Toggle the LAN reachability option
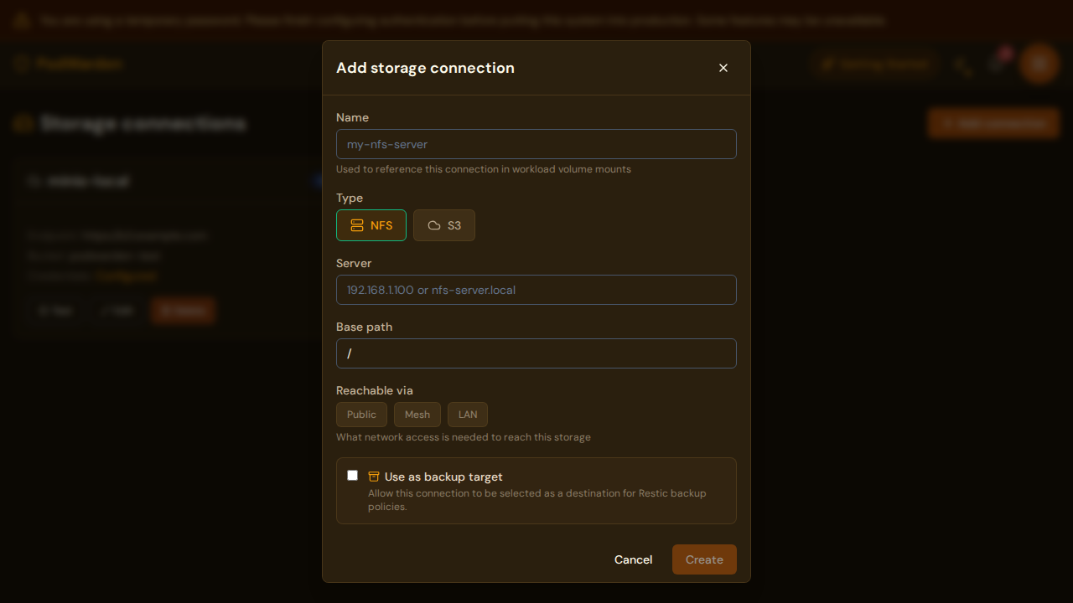The image size is (1073, 603). [467, 414]
